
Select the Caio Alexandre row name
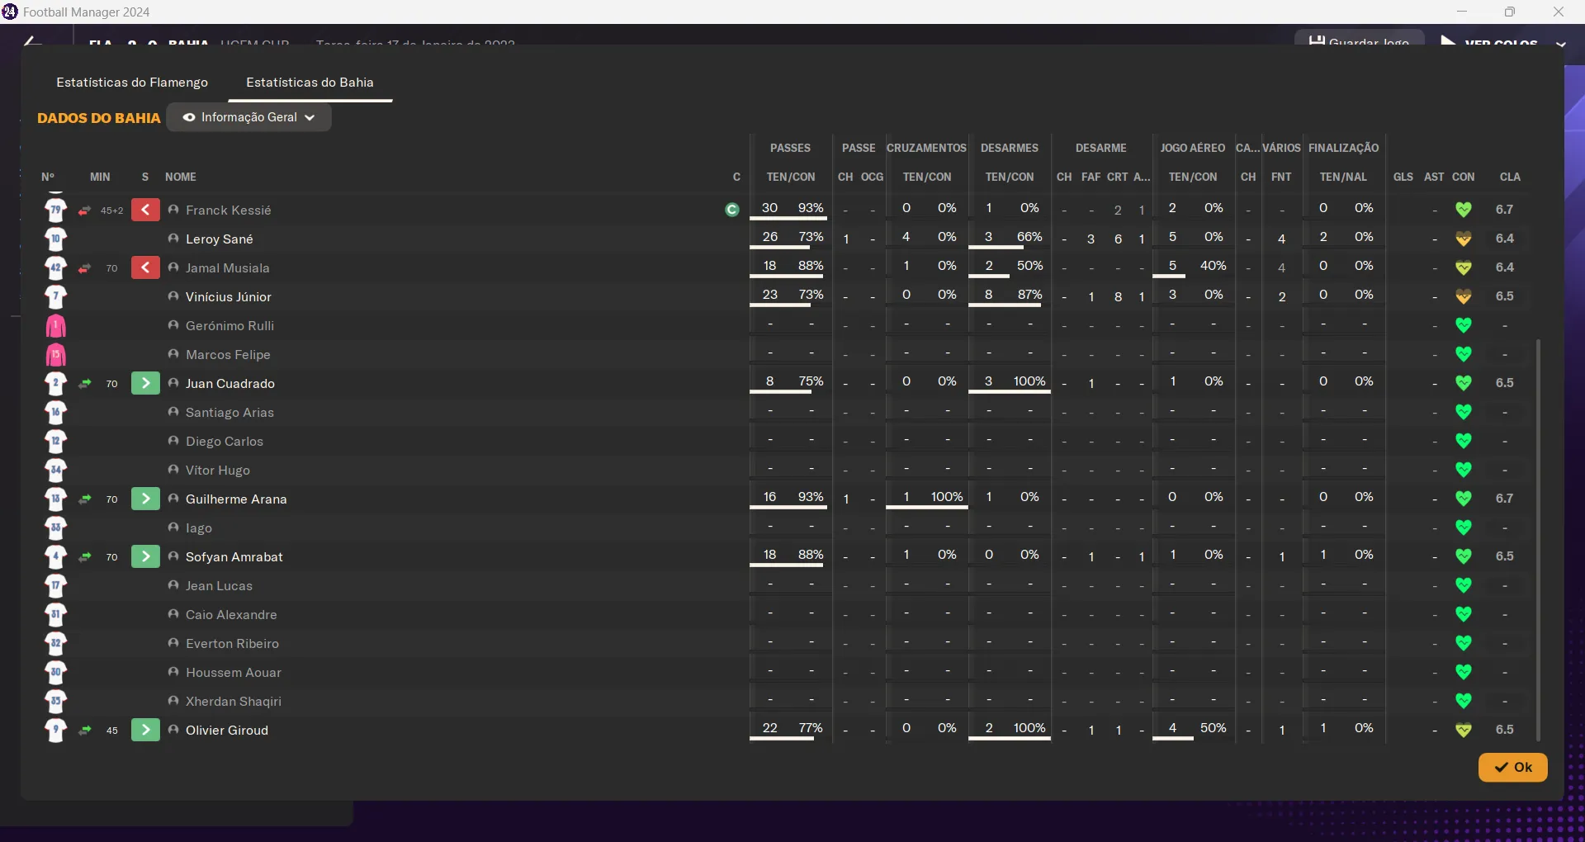pos(231,615)
